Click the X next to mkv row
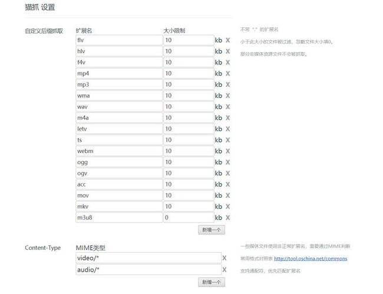Screen dimensions: 383x294 tap(228, 207)
